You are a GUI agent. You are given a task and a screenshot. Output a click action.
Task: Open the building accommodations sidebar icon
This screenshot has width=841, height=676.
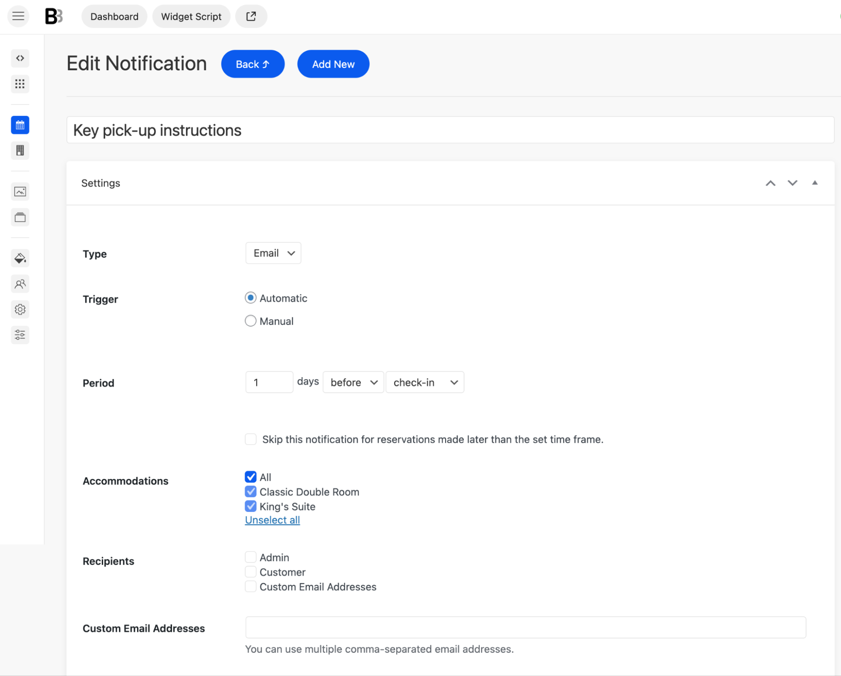tap(20, 150)
